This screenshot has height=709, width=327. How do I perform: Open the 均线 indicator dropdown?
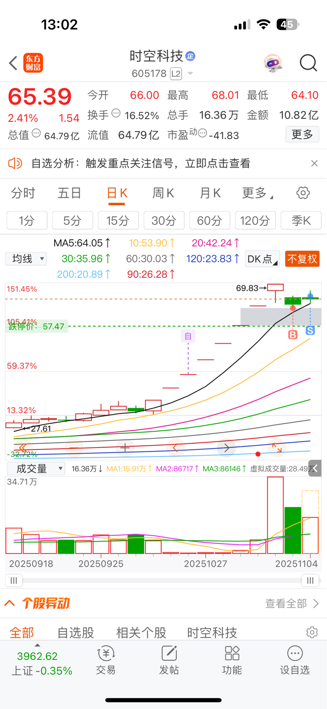pyautogui.click(x=26, y=258)
